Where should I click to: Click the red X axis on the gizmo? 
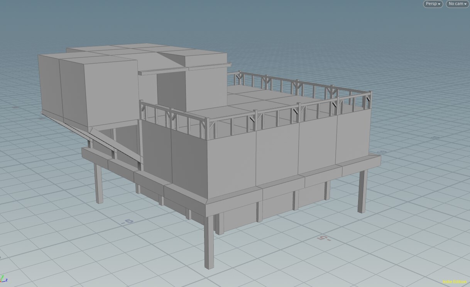pyautogui.click(x=0, y=281)
